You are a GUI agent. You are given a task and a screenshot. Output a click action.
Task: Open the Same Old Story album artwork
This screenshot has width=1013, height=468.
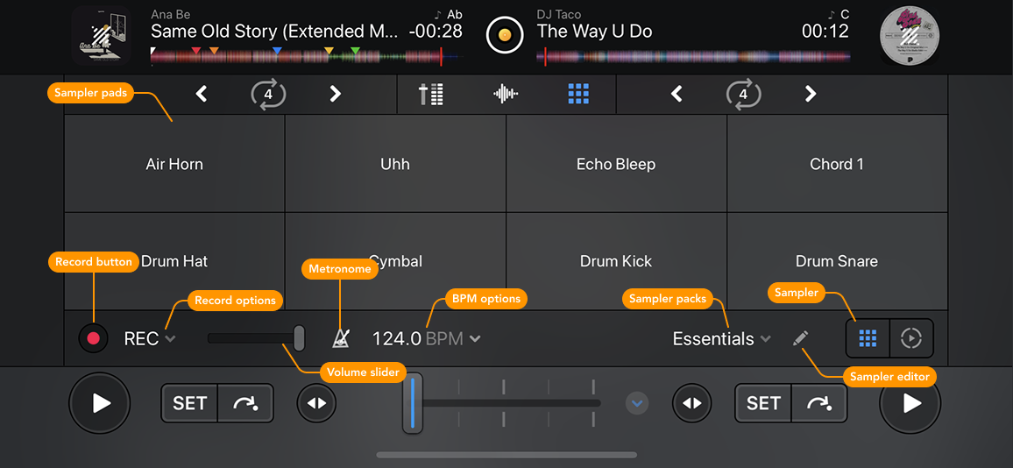101,35
